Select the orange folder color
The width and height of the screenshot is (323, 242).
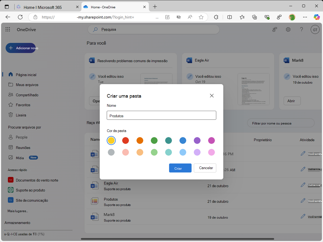click(140, 140)
